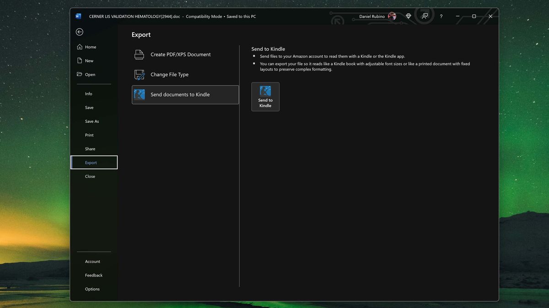Select Close from the sidebar
549x308 pixels.
pyautogui.click(x=90, y=176)
